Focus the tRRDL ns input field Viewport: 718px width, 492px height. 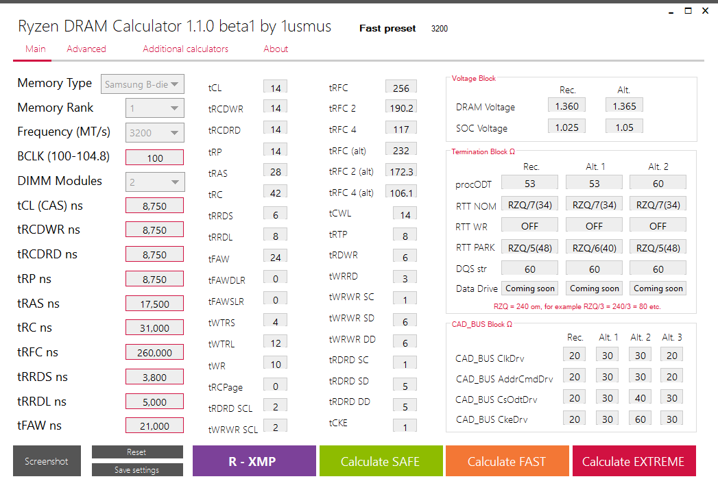point(155,402)
